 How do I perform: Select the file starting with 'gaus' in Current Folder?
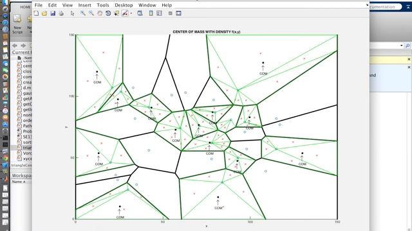coord(24,93)
